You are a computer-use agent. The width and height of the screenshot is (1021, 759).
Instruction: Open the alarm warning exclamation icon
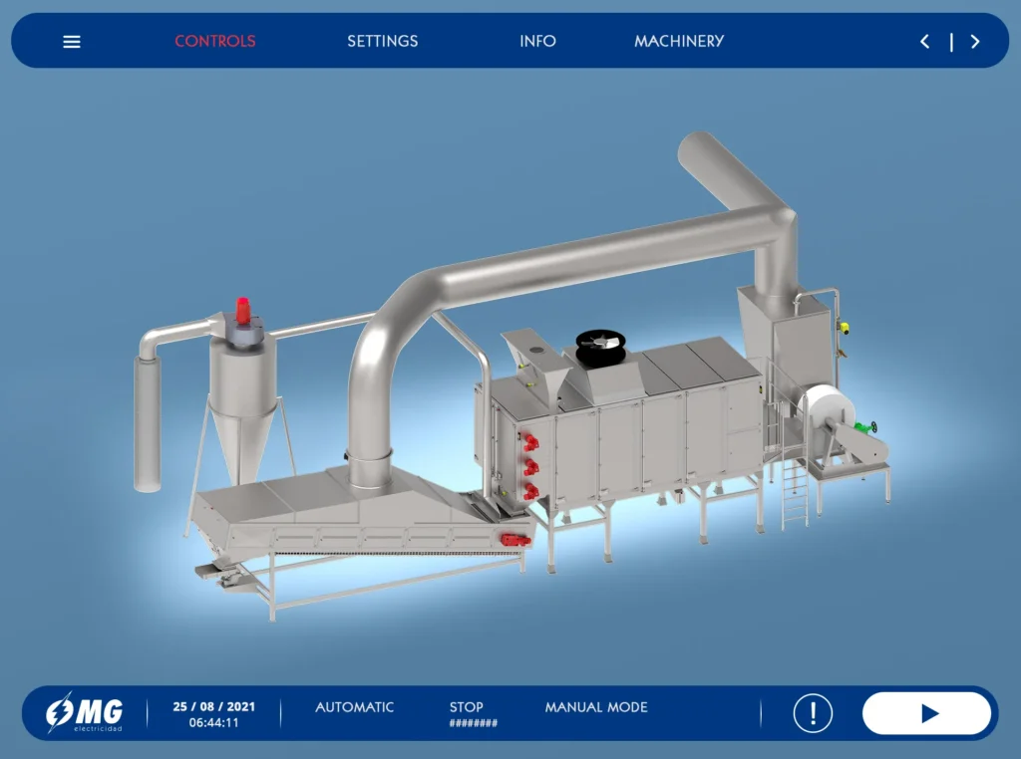pos(813,713)
